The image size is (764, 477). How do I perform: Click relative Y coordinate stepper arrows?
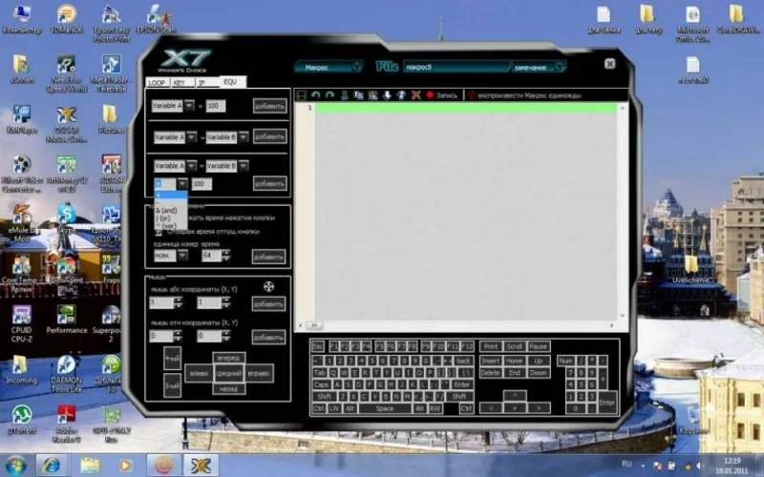[x=225, y=336]
